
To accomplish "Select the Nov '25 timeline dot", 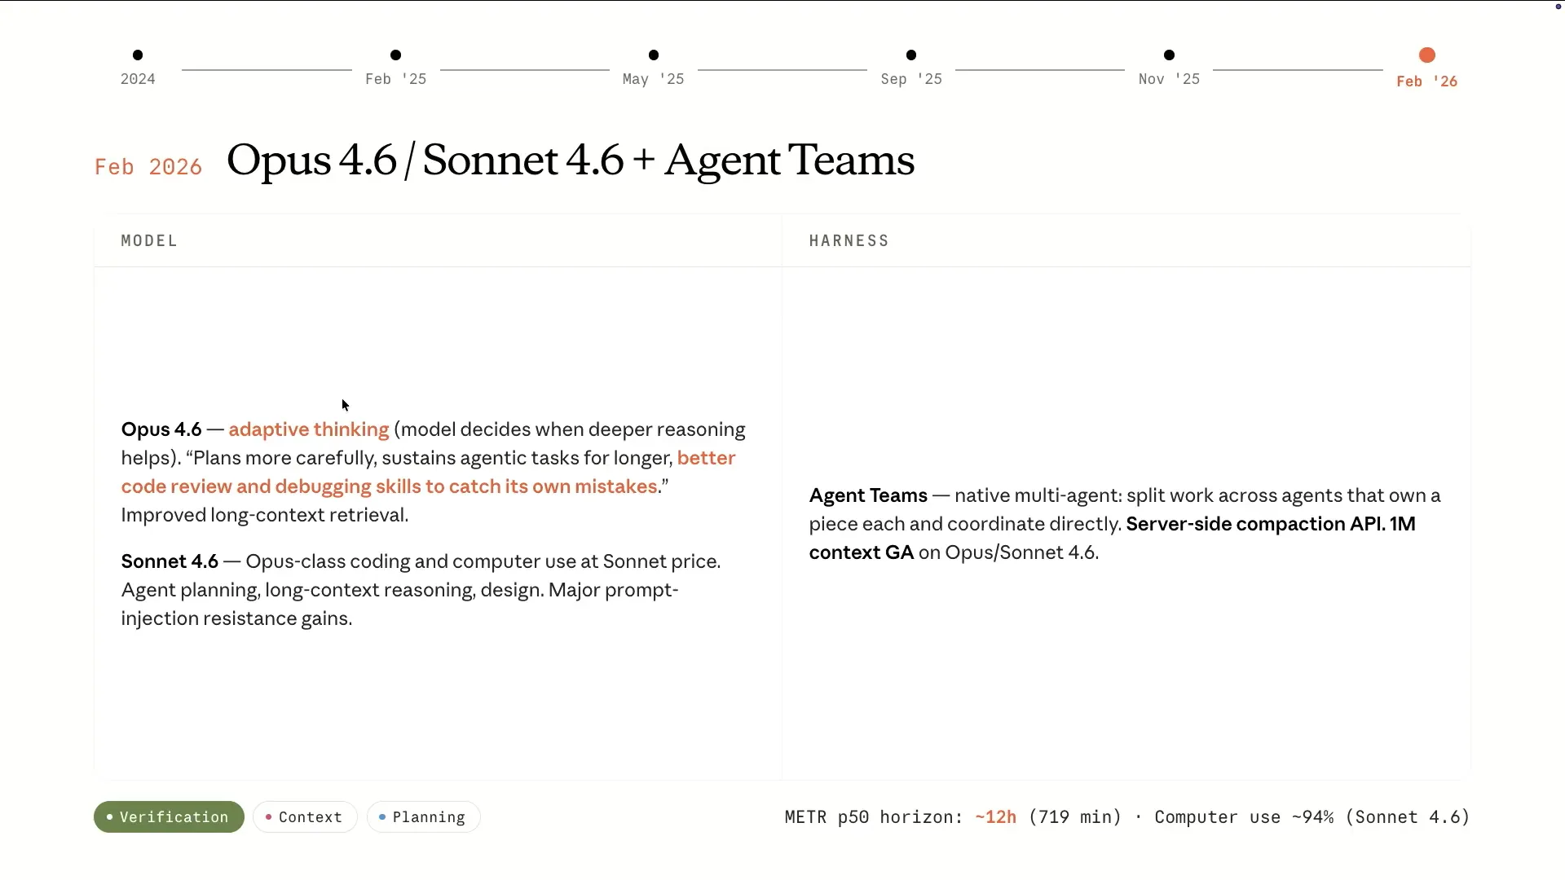I will [x=1169, y=55].
